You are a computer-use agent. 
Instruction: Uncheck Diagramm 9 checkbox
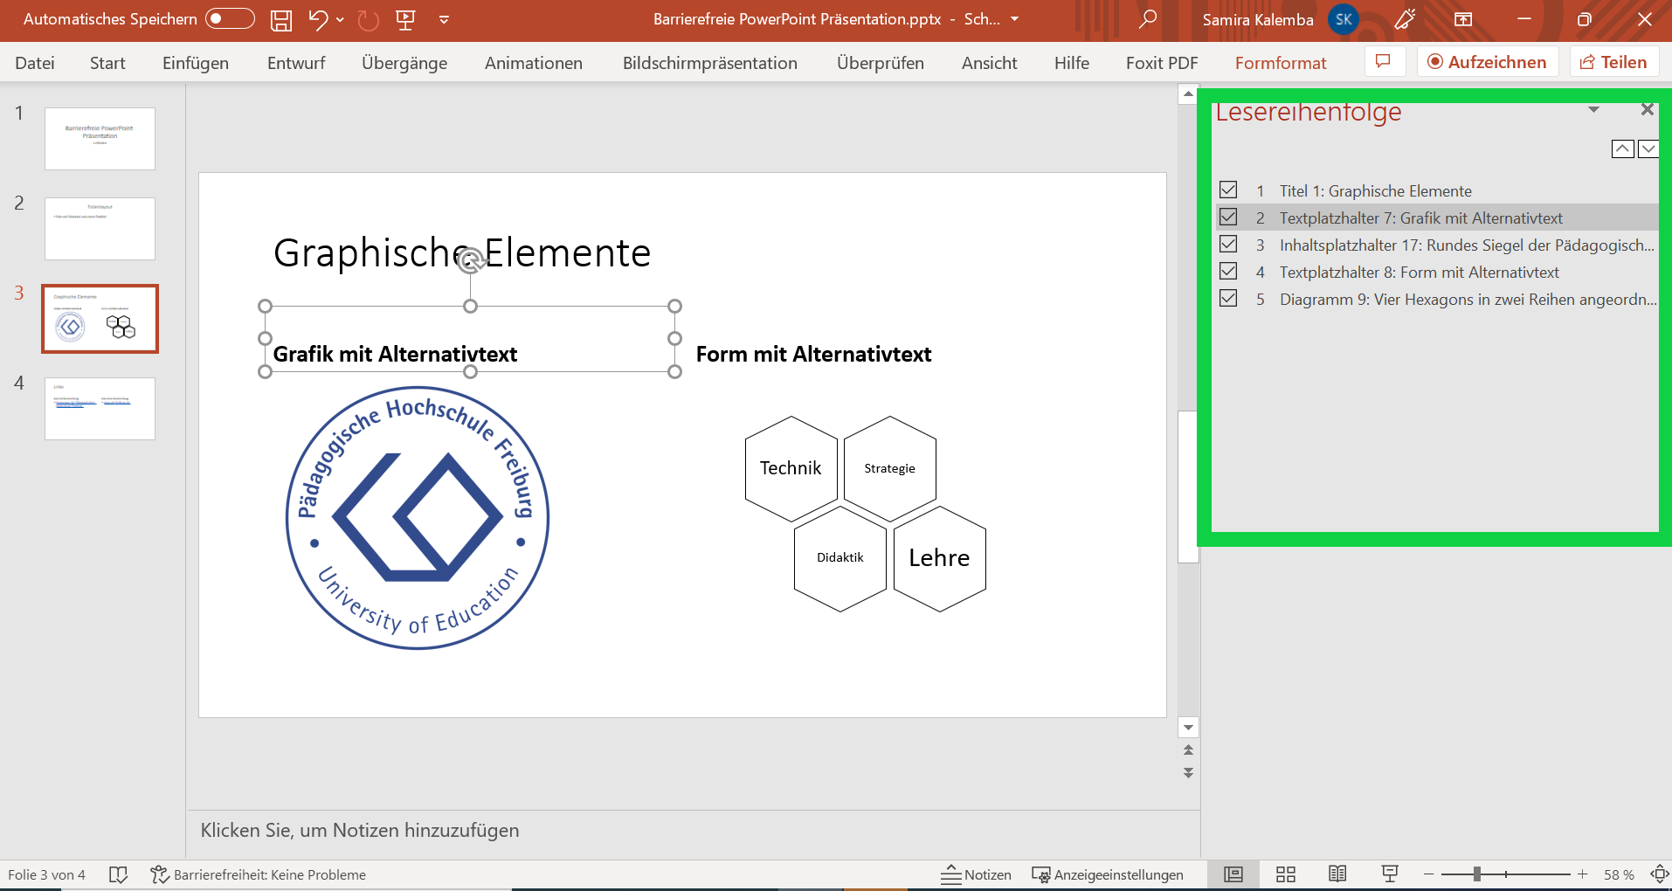pyautogui.click(x=1228, y=298)
